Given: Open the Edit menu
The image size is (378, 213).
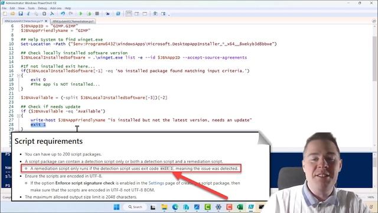Looking at the screenshot, I should click(x=12, y=8).
